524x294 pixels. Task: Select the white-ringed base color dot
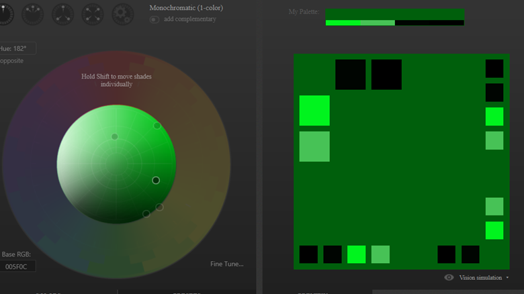click(x=156, y=180)
